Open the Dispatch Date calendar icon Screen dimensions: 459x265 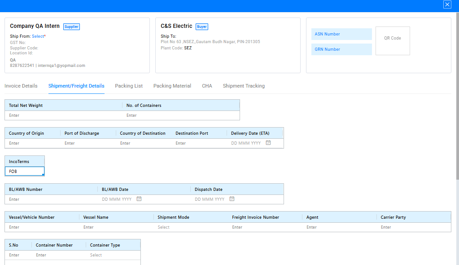pyautogui.click(x=232, y=199)
